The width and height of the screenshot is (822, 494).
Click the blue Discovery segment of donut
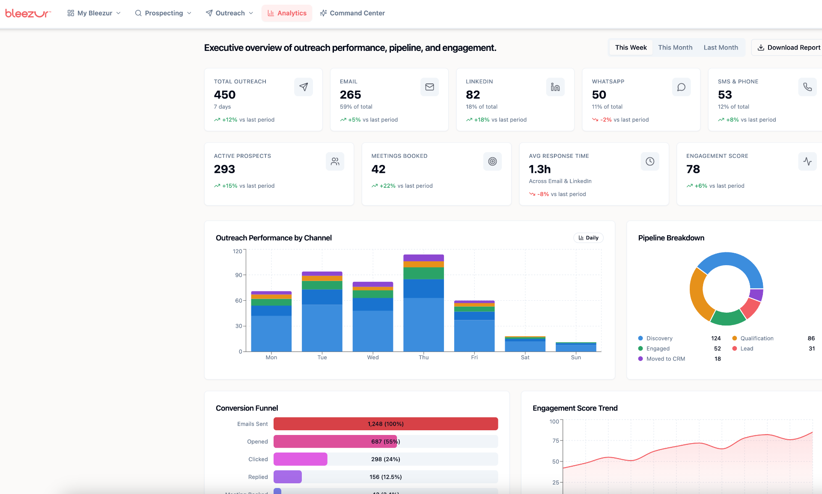click(x=736, y=260)
